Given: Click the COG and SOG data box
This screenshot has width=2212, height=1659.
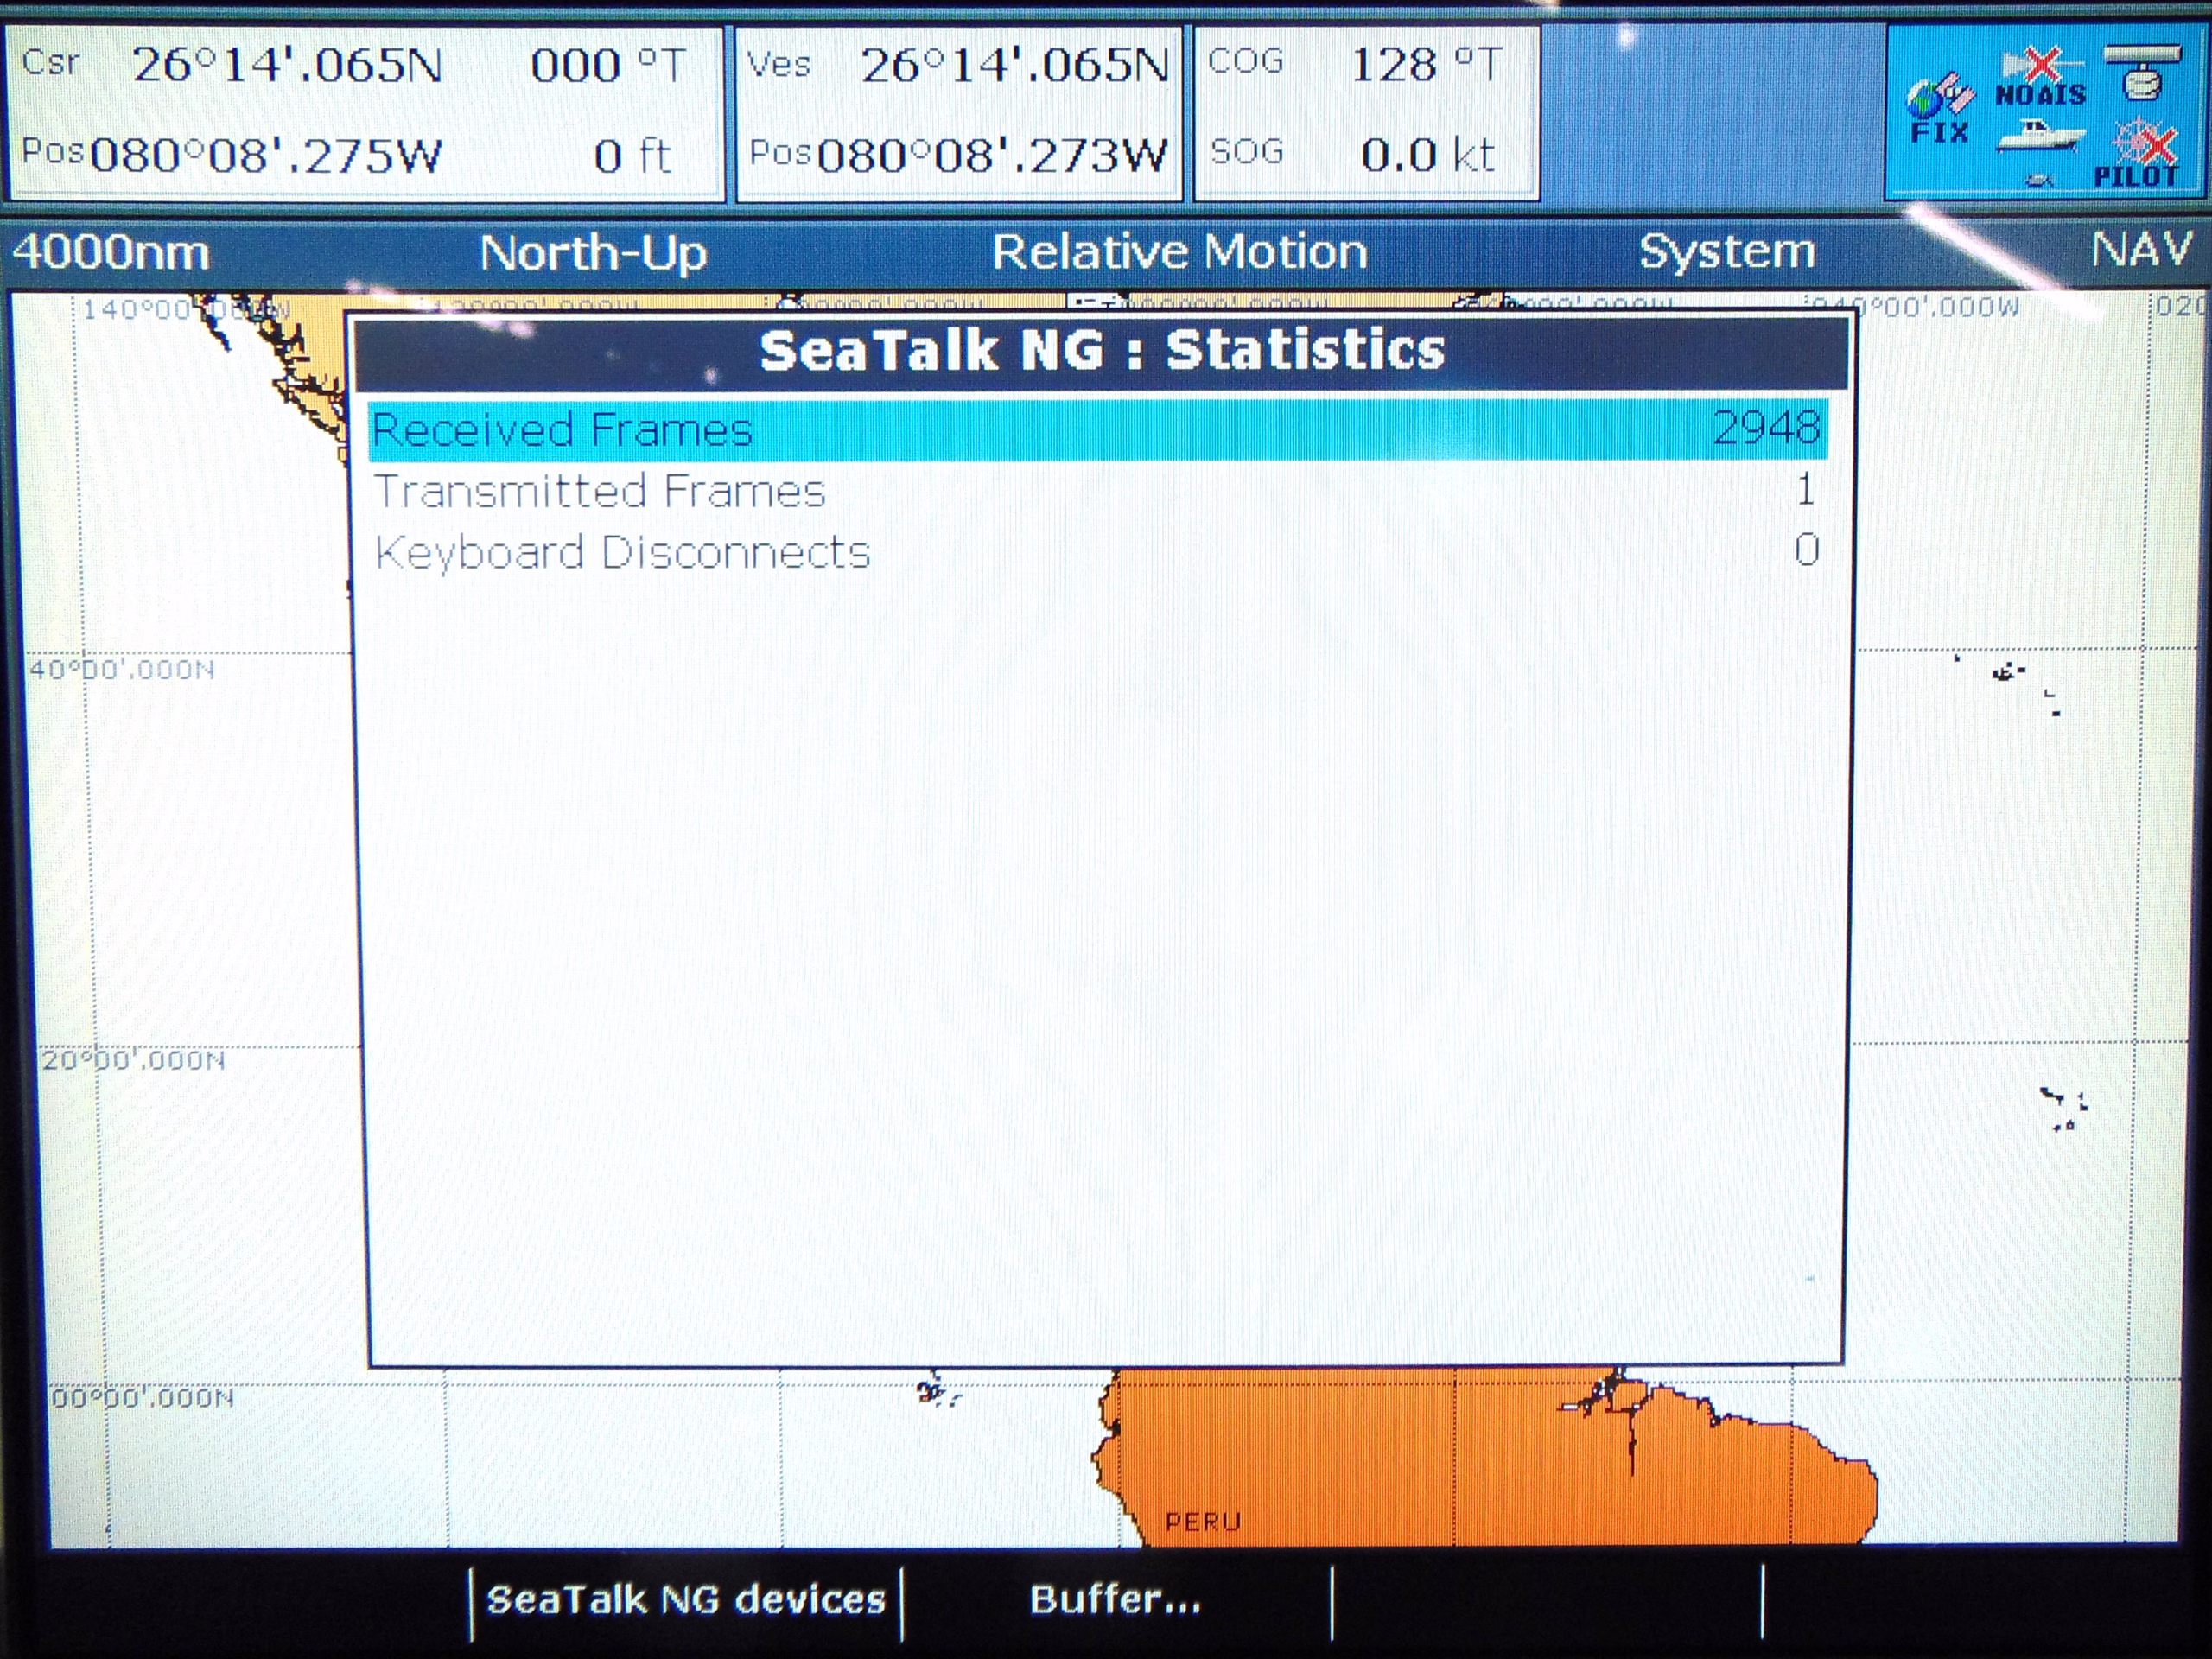Looking at the screenshot, I should 1366,113.
